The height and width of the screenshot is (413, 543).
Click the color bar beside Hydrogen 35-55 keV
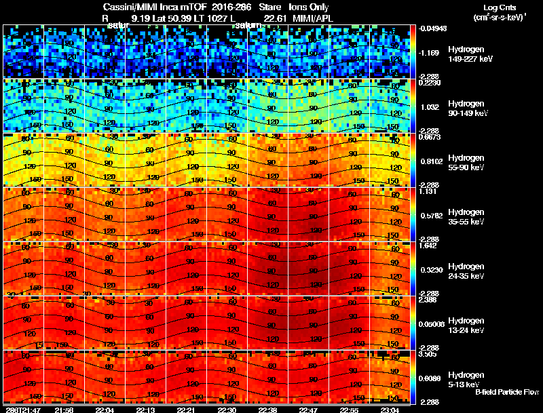pos(413,214)
